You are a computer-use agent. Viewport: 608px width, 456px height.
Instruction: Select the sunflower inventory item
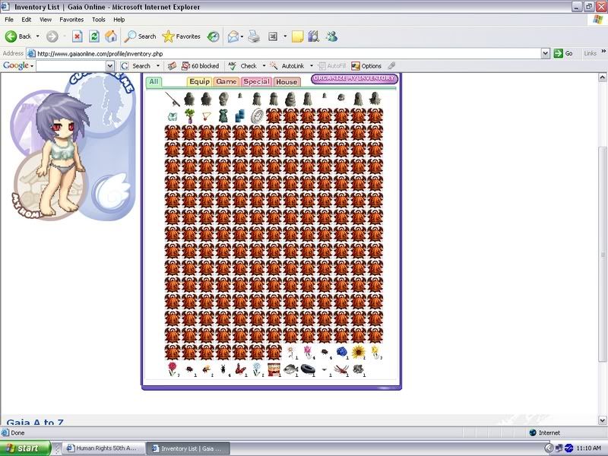(358, 352)
